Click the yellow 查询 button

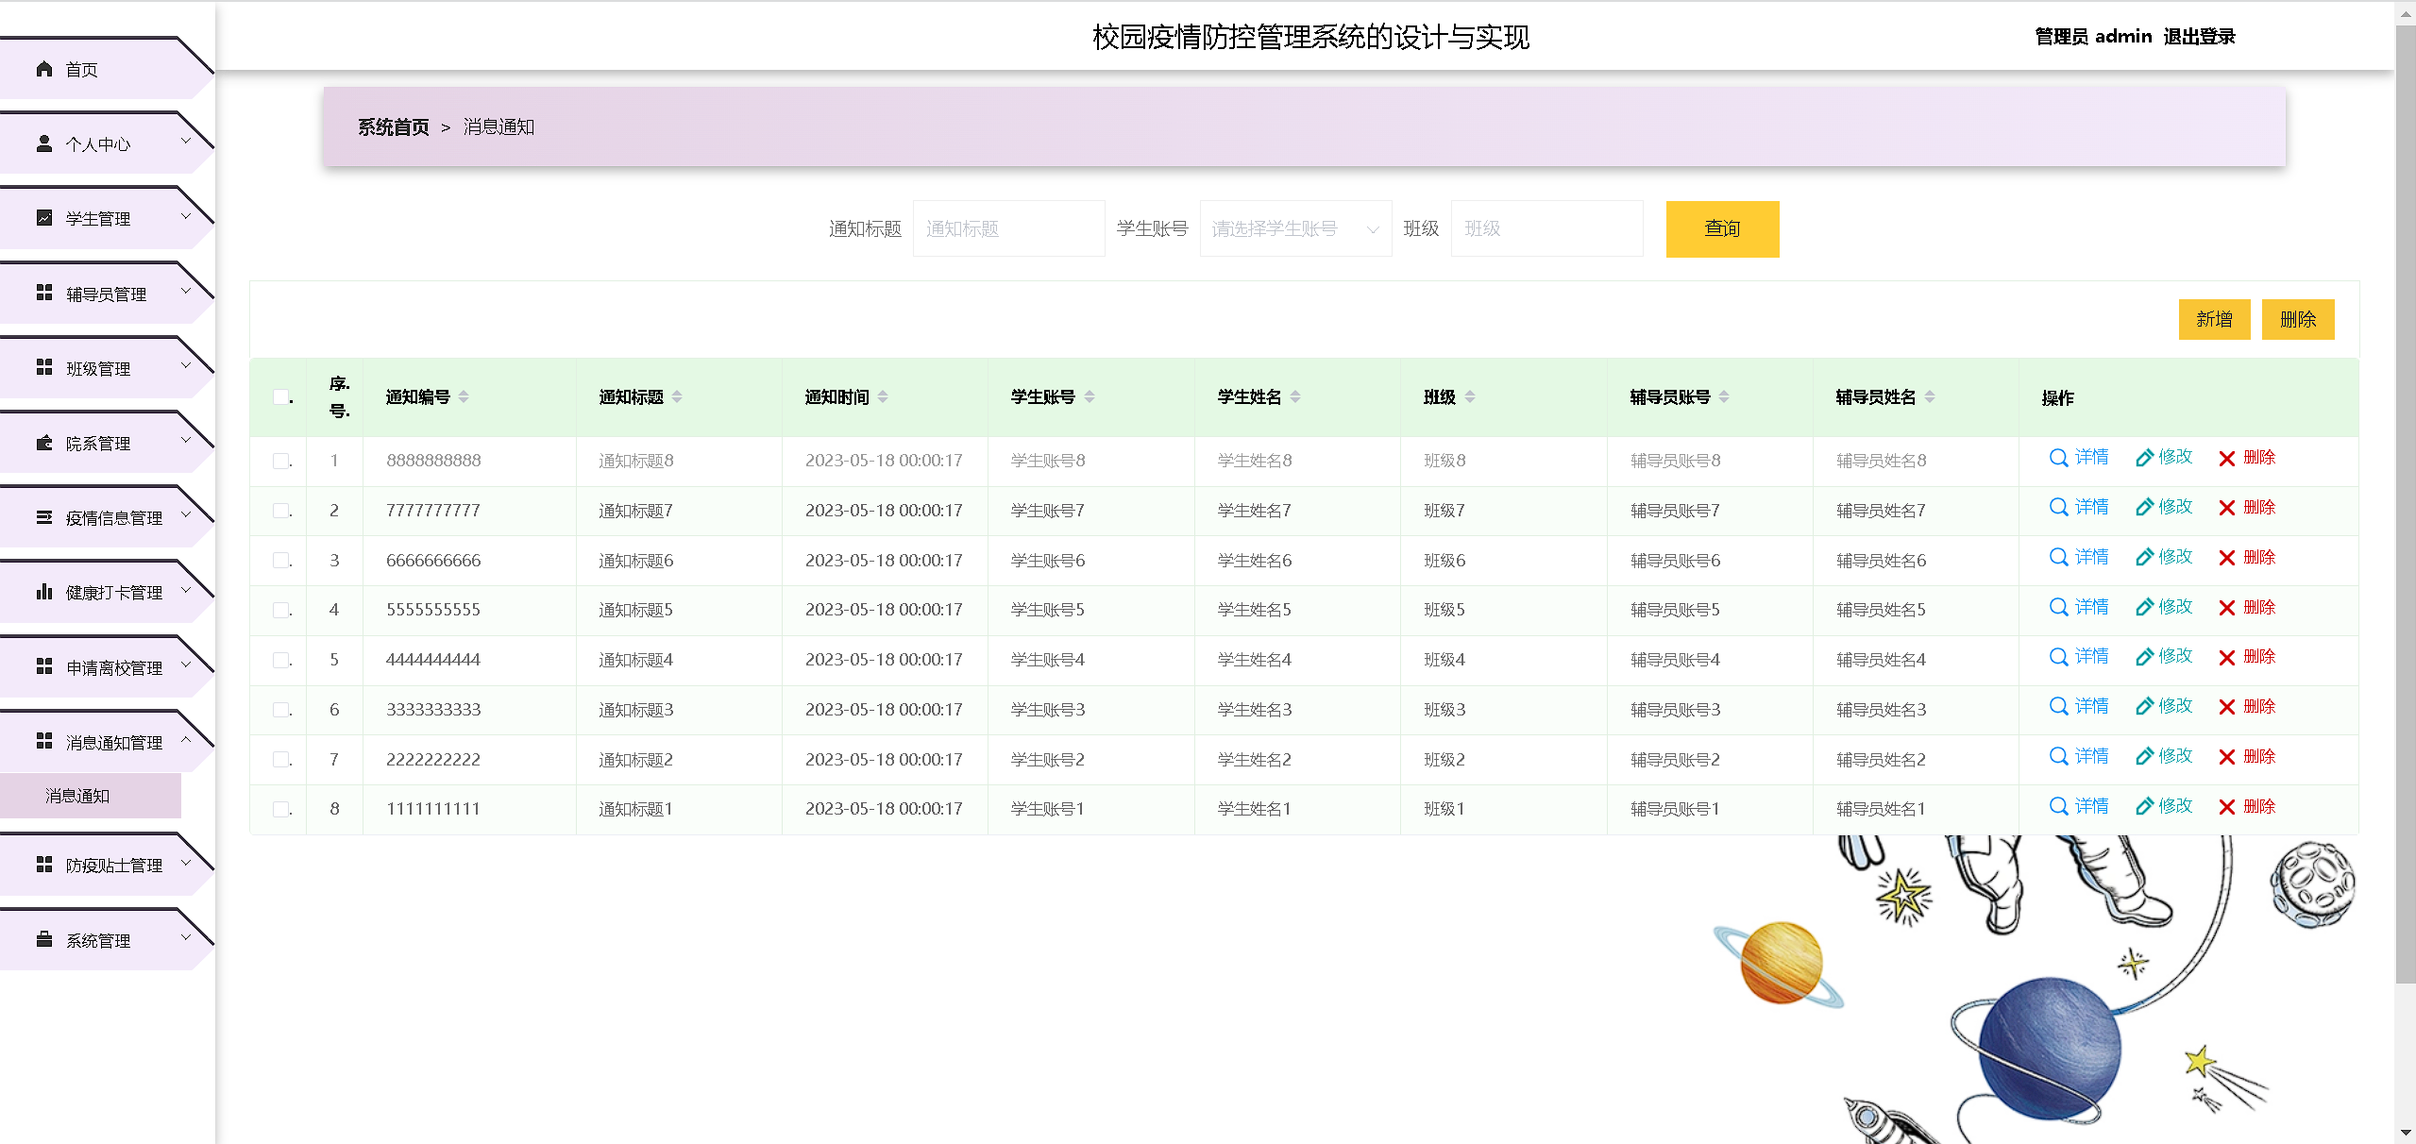tap(1721, 229)
